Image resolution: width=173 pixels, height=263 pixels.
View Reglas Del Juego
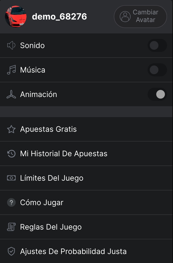pyautogui.click(x=86, y=227)
